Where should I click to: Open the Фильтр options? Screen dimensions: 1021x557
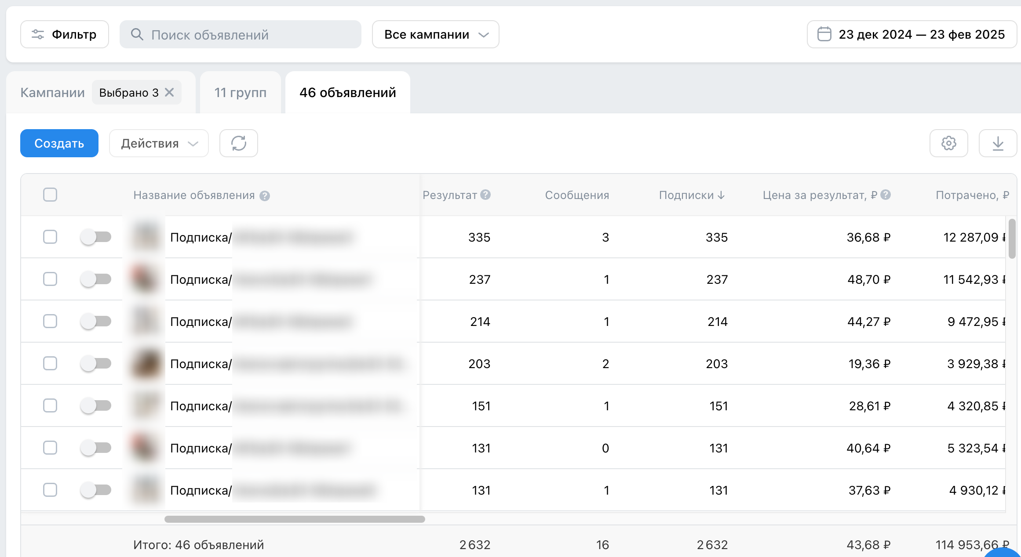pyautogui.click(x=65, y=34)
